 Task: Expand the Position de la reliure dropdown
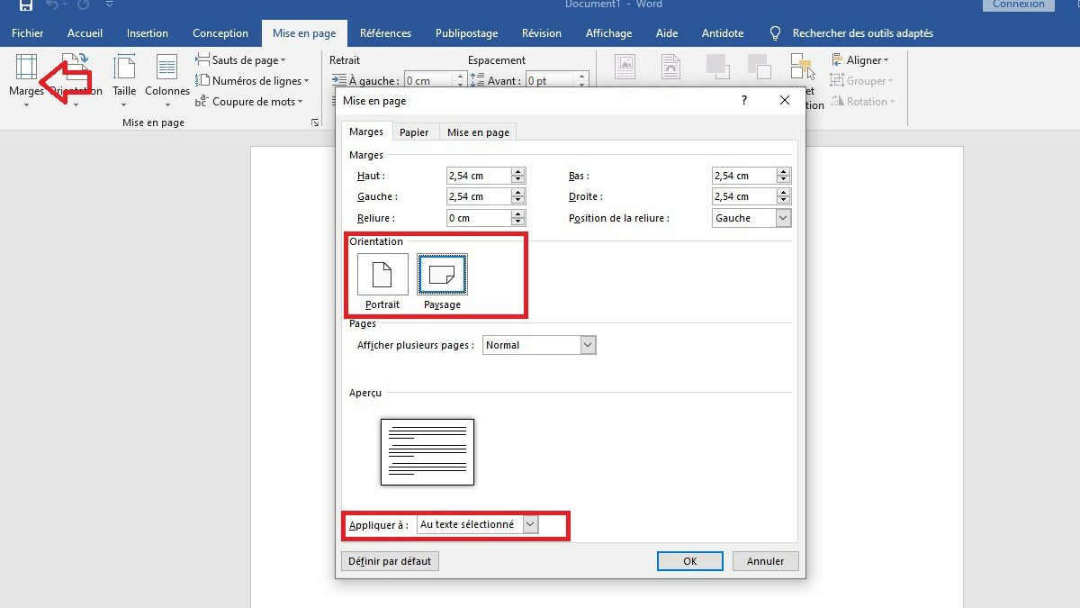pos(782,218)
